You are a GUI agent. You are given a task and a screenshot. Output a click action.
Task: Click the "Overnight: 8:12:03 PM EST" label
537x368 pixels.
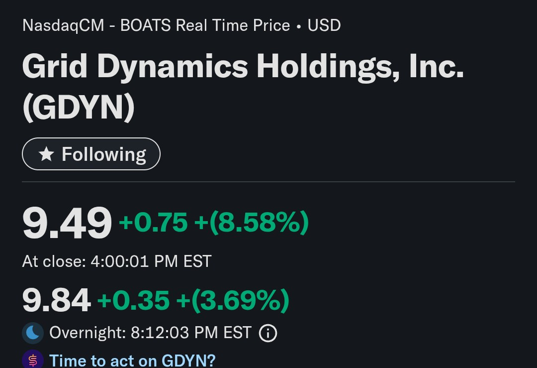click(150, 333)
